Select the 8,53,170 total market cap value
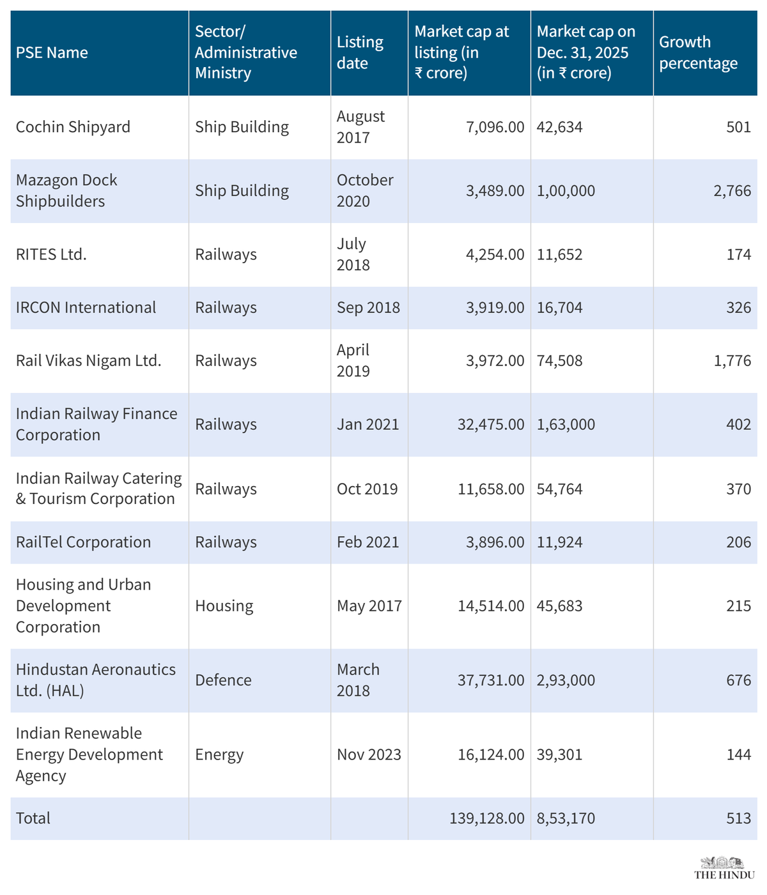The height and width of the screenshot is (895, 767). click(x=566, y=818)
